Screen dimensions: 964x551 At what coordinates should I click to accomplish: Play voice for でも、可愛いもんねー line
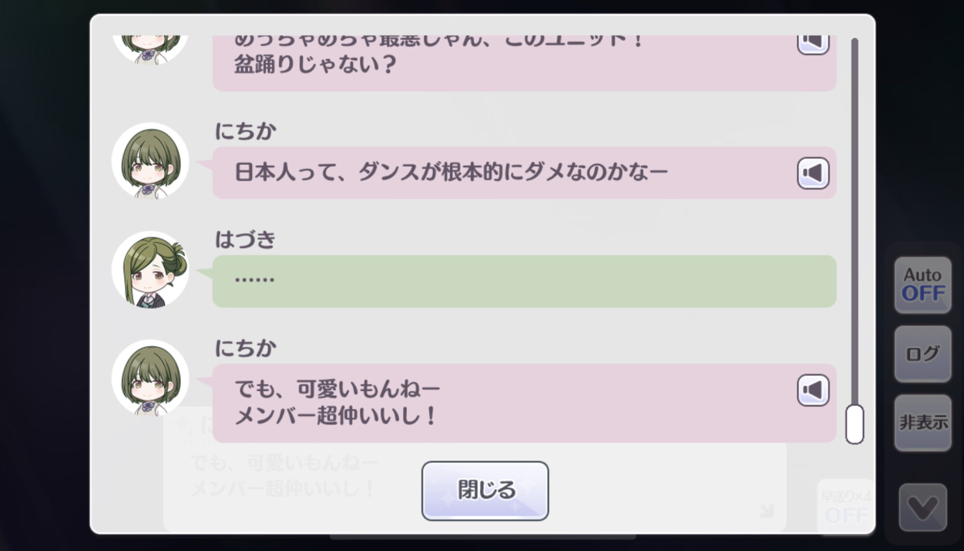pyautogui.click(x=813, y=390)
